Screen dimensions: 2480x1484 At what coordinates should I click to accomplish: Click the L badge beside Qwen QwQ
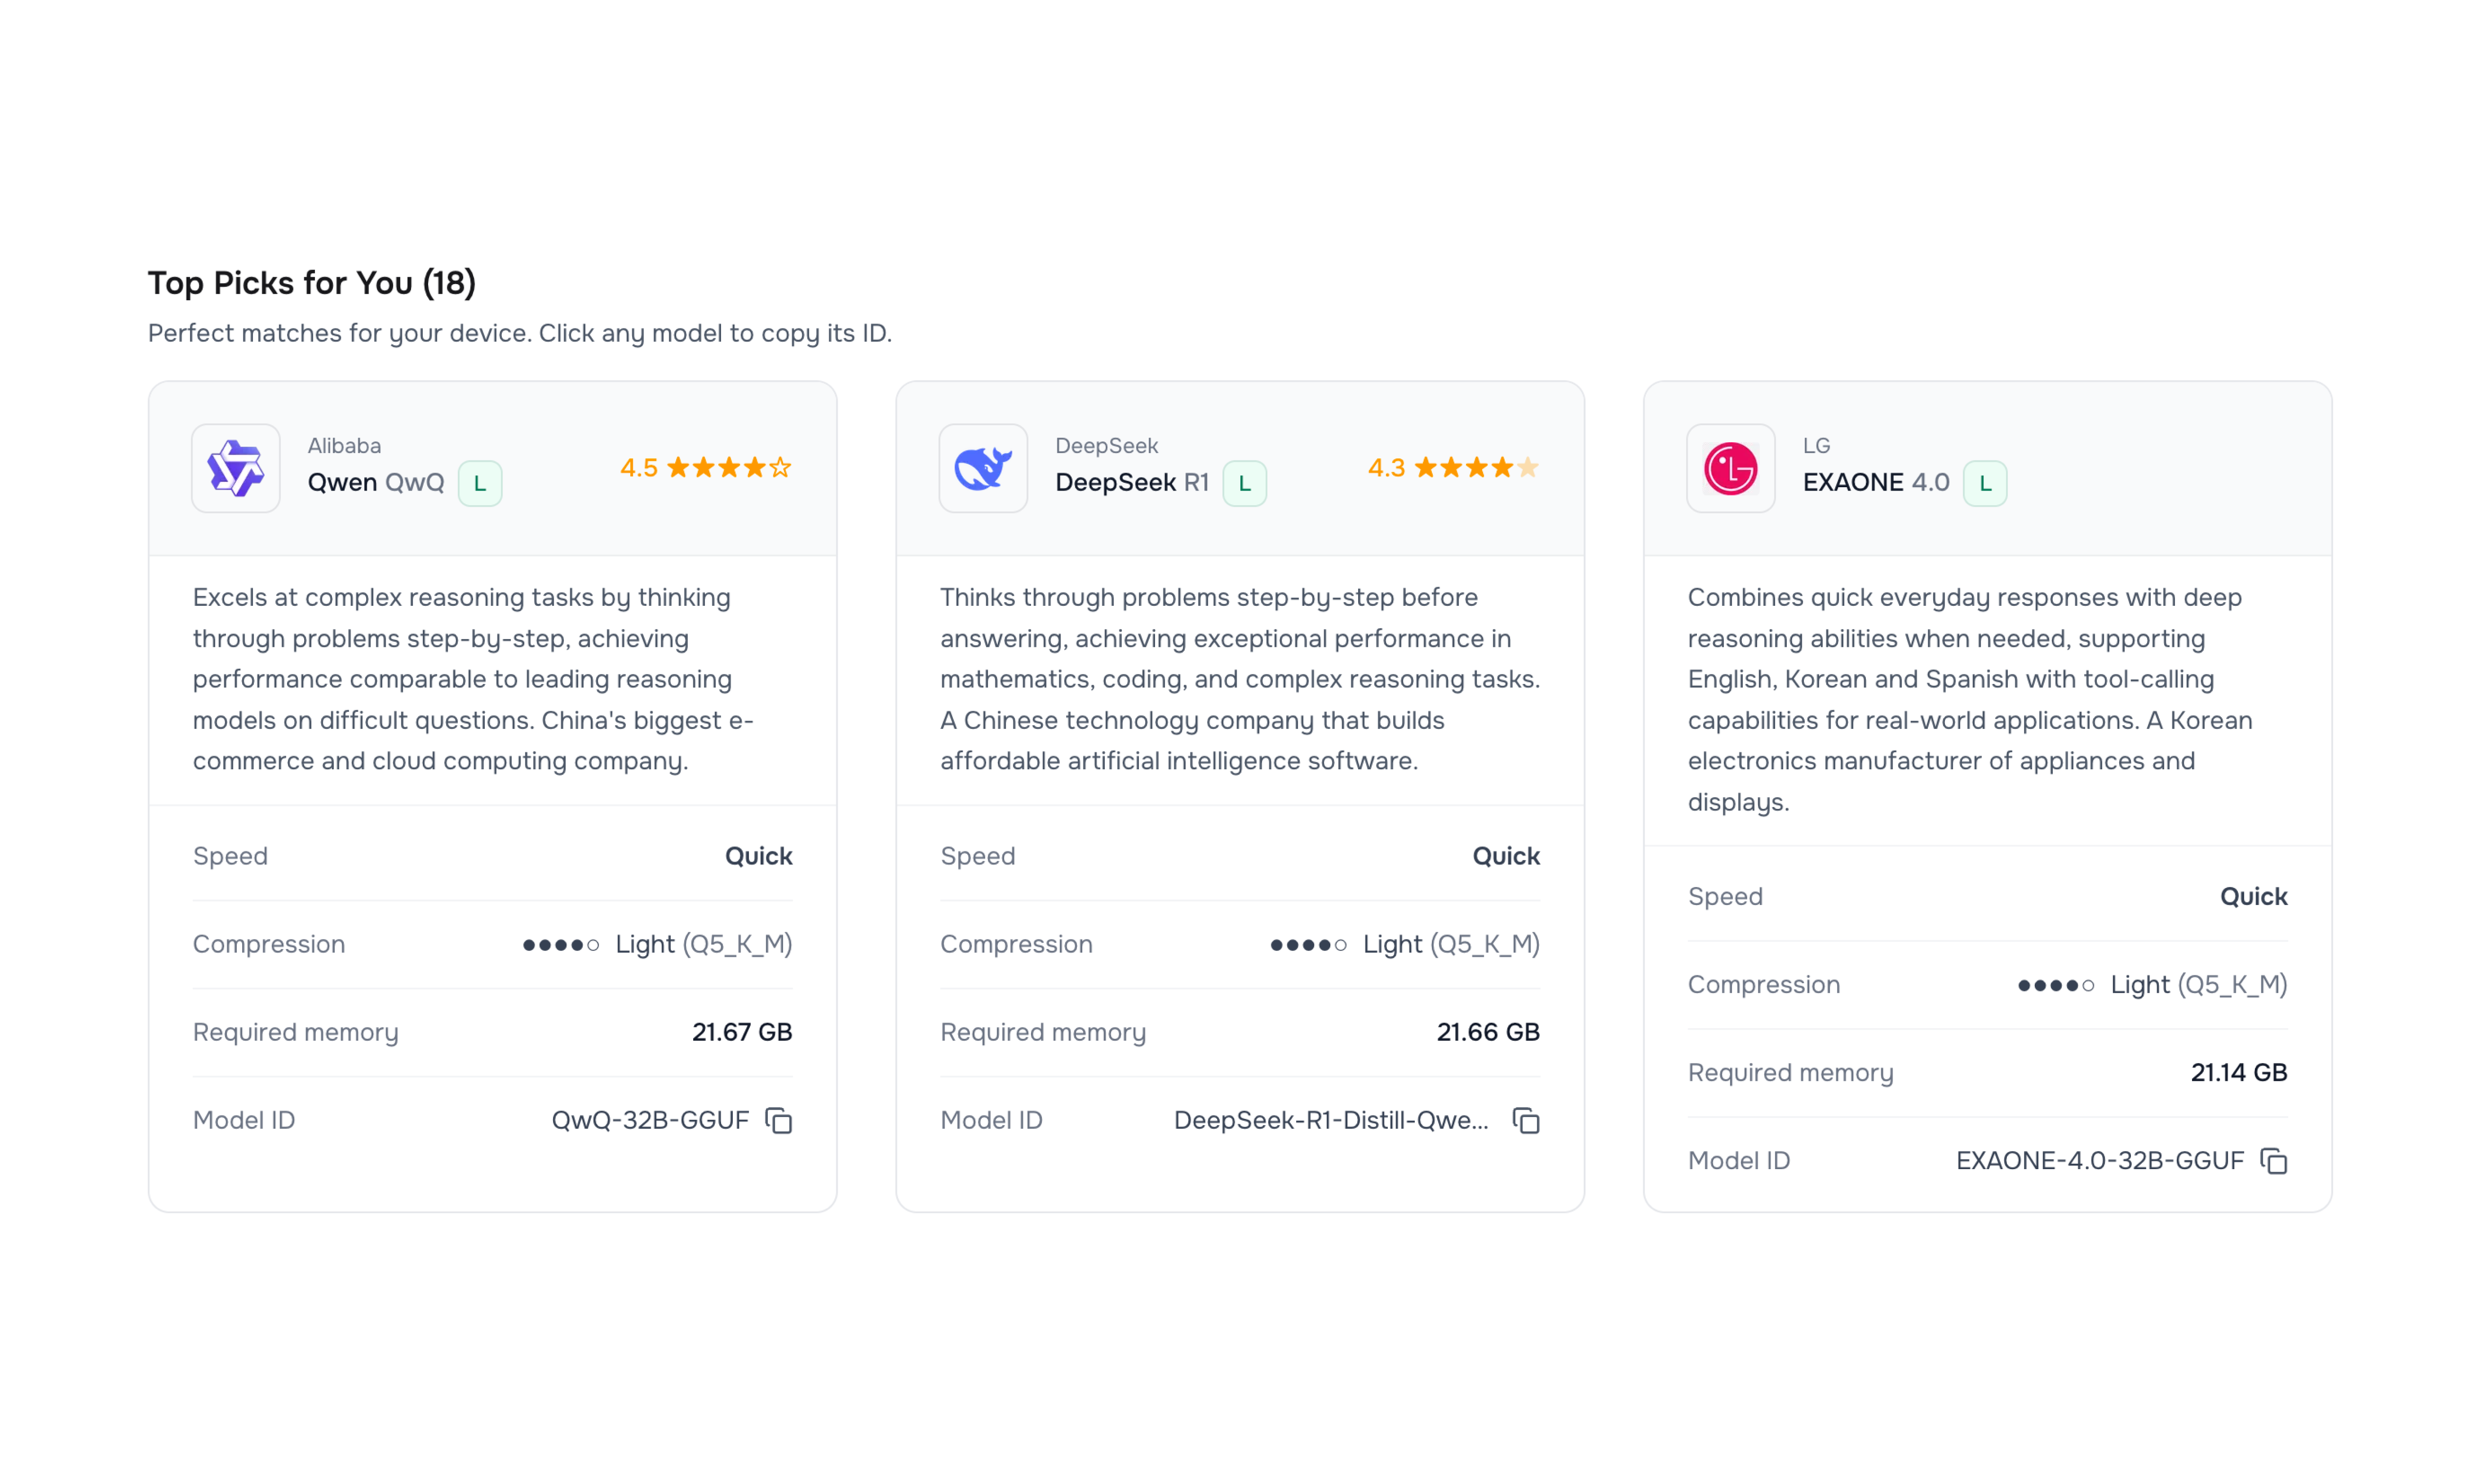[x=480, y=483]
